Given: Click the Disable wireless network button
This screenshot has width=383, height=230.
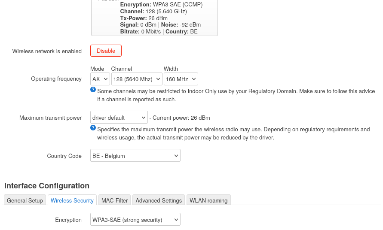Looking at the screenshot, I should point(106,51).
